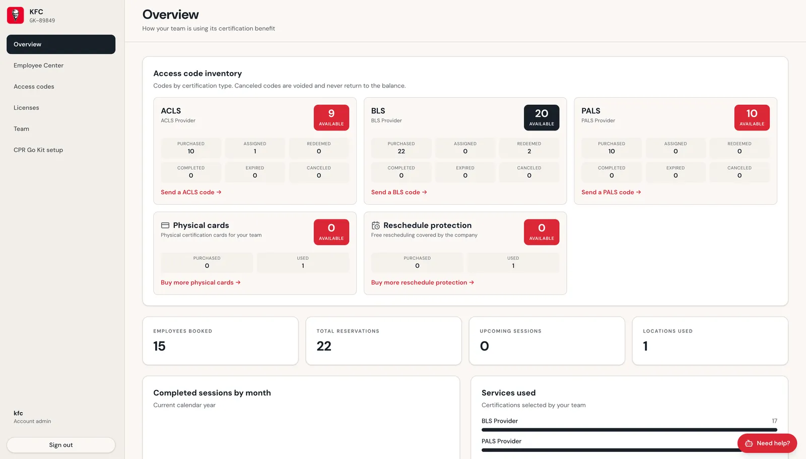The height and width of the screenshot is (459, 806).
Task: Click the Physical cards card icon
Action: (165, 225)
